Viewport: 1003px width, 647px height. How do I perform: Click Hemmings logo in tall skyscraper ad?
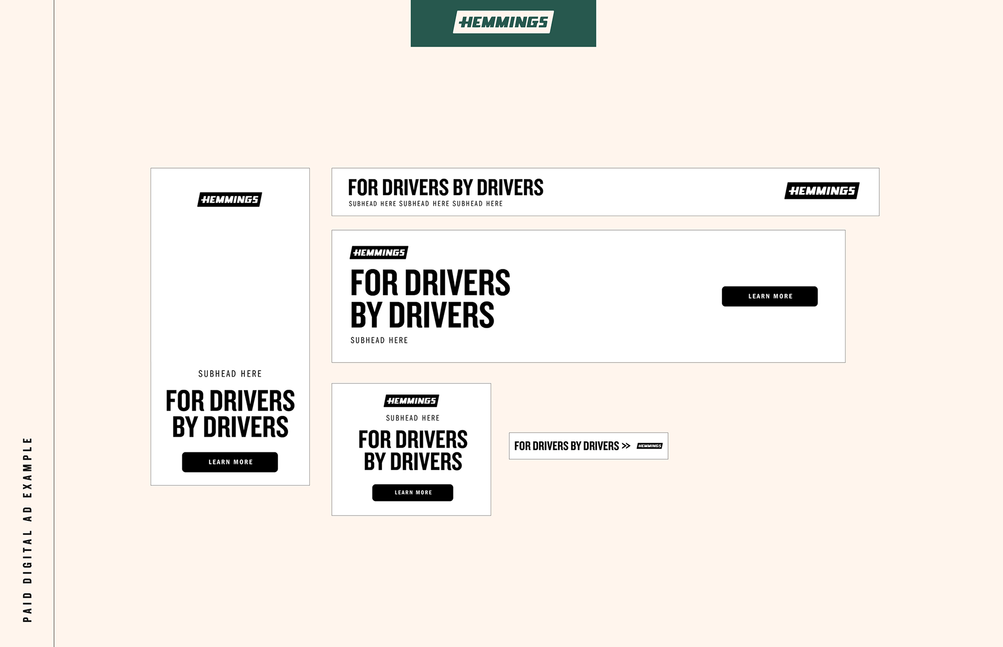pos(230,200)
